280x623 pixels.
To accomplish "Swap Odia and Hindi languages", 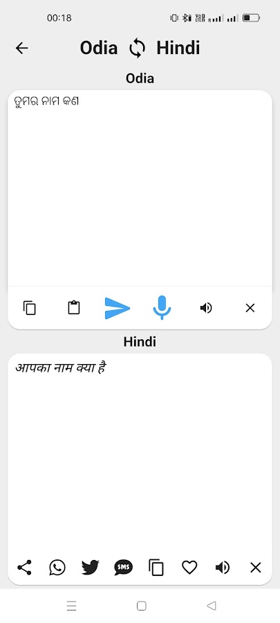I will [137, 48].
